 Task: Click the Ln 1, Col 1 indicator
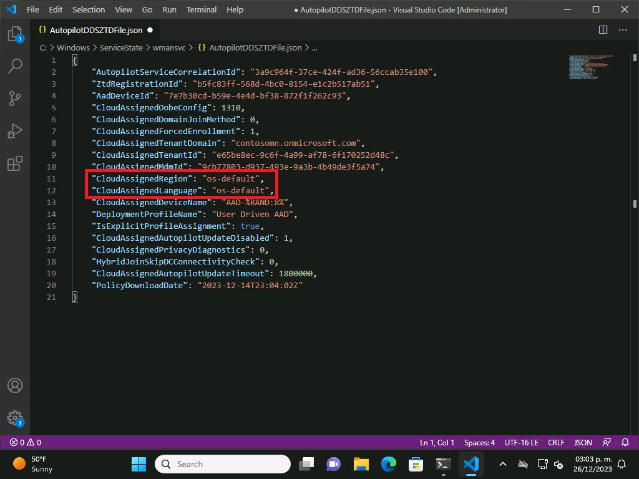[437, 442]
